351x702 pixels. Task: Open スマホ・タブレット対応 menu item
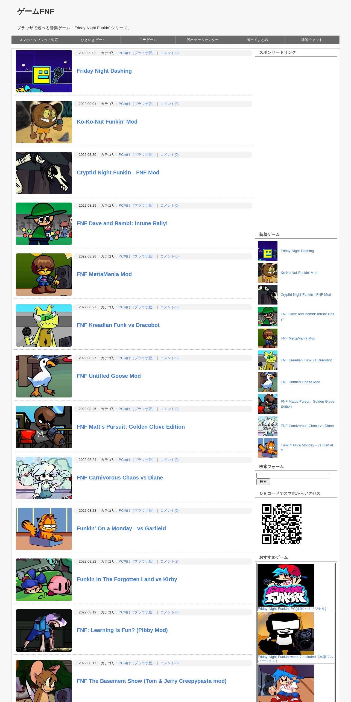(x=39, y=40)
